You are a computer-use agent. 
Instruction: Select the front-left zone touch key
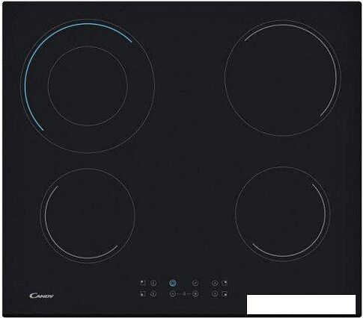[153, 294]
